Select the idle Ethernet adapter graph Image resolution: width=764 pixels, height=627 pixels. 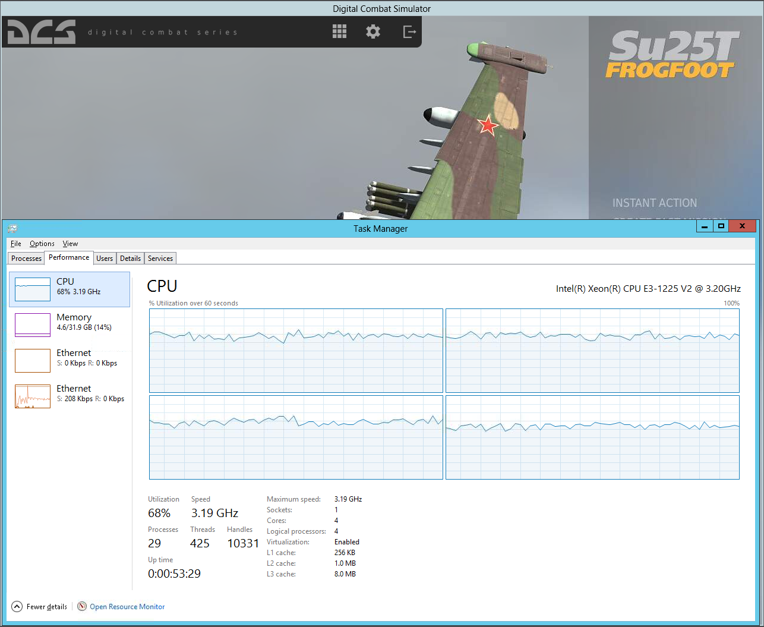coord(33,361)
